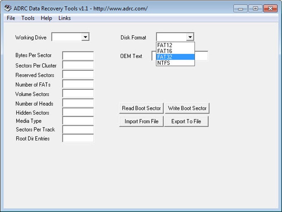Focus the Sectors Per Track field
The height and width of the screenshot is (212, 282).
[x=78, y=130]
